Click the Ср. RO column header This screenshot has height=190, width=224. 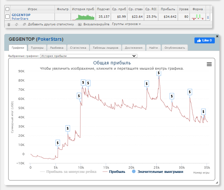(151, 9)
